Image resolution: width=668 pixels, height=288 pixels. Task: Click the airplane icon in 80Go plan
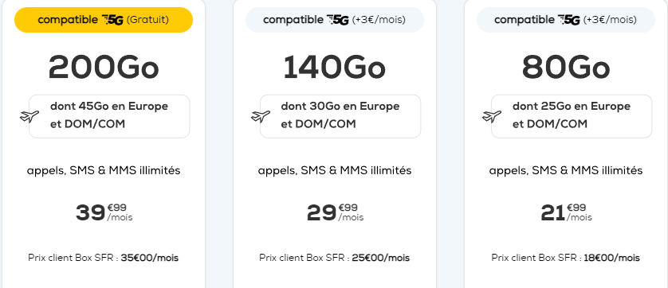pyautogui.click(x=492, y=116)
